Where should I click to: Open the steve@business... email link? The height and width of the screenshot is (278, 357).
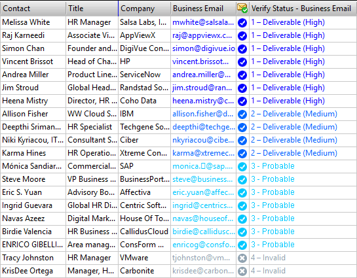tap(202, 179)
